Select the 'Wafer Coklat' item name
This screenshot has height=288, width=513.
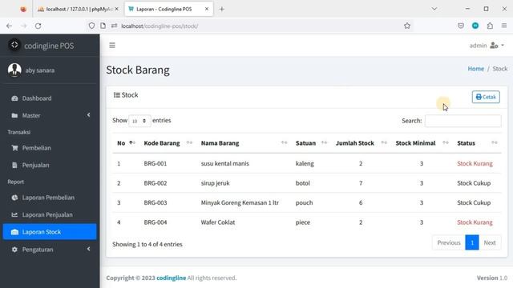click(218, 222)
